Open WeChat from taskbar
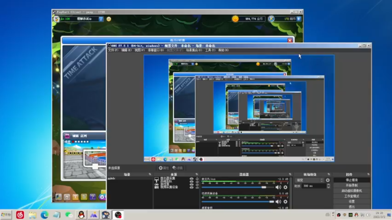 pyautogui.click(x=69, y=215)
